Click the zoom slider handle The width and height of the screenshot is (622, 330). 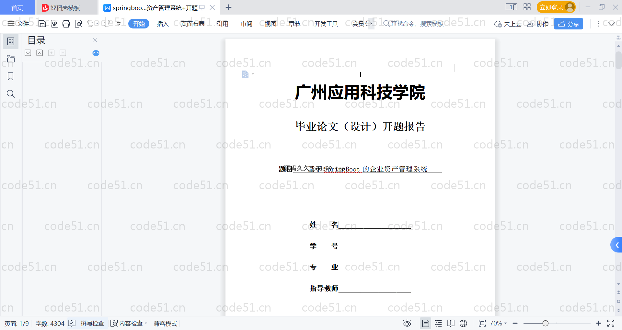[x=545, y=323]
